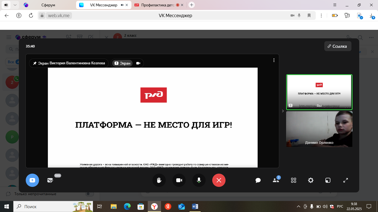
Task: Expand the call to fullscreen
Action: pos(346,180)
